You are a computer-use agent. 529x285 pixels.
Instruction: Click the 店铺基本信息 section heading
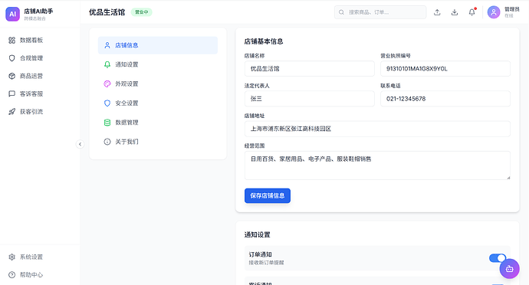(264, 41)
